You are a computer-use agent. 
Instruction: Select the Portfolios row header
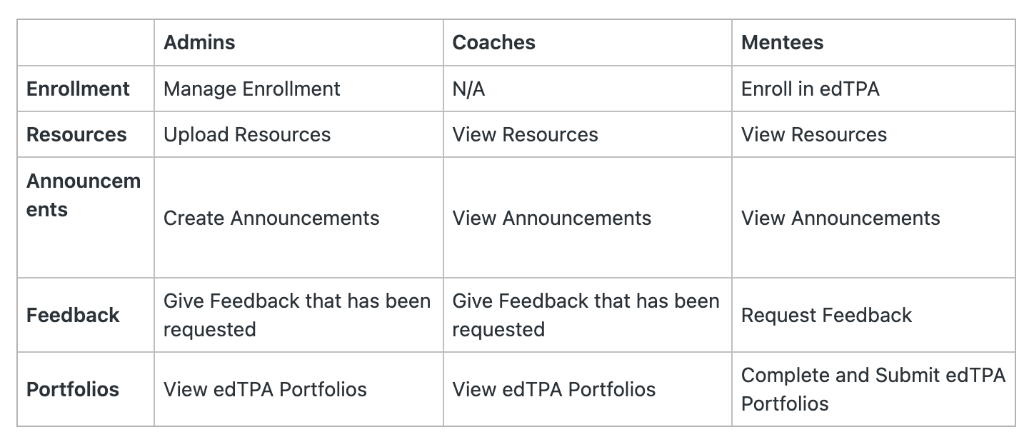(73, 389)
